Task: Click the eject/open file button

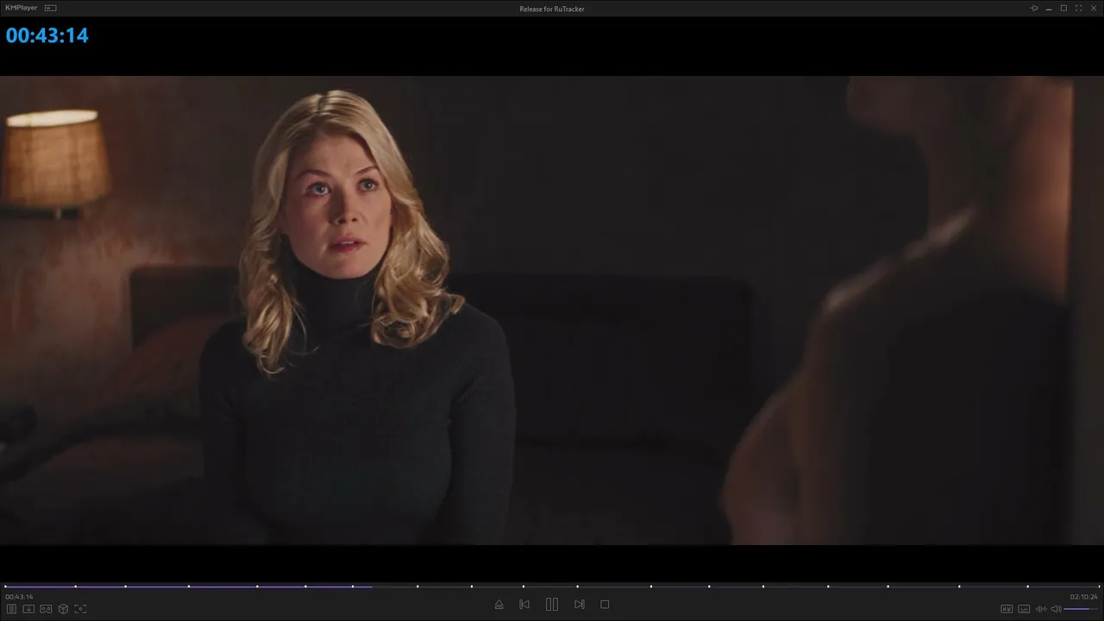Action: (x=499, y=605)
